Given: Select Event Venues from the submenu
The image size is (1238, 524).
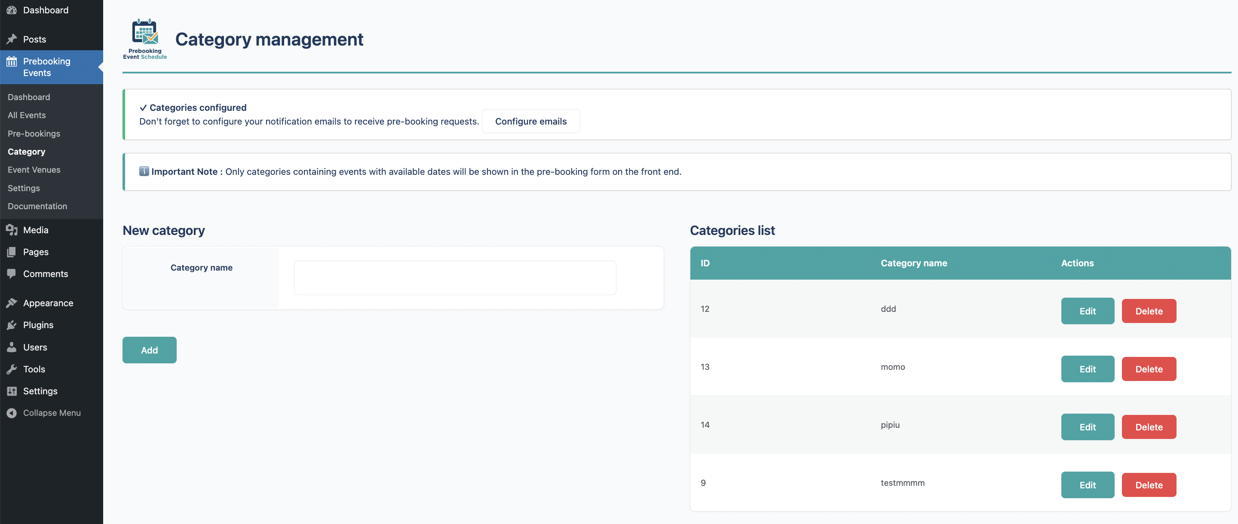Looking at the screenshot, I should [x=34, y=170].
